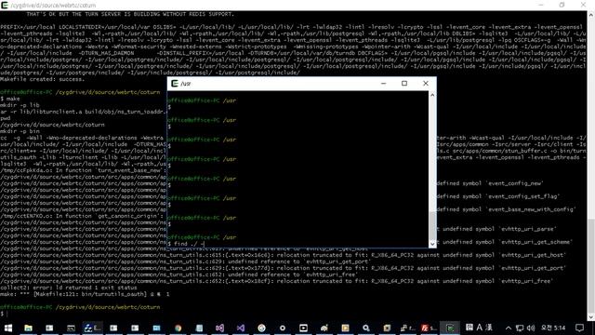Click the '$ find ./ -' command line
The height and width of the screenshot is (335, 595).
pos(186,244)
